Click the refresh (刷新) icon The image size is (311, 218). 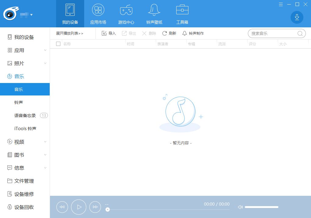pos(165,33)
